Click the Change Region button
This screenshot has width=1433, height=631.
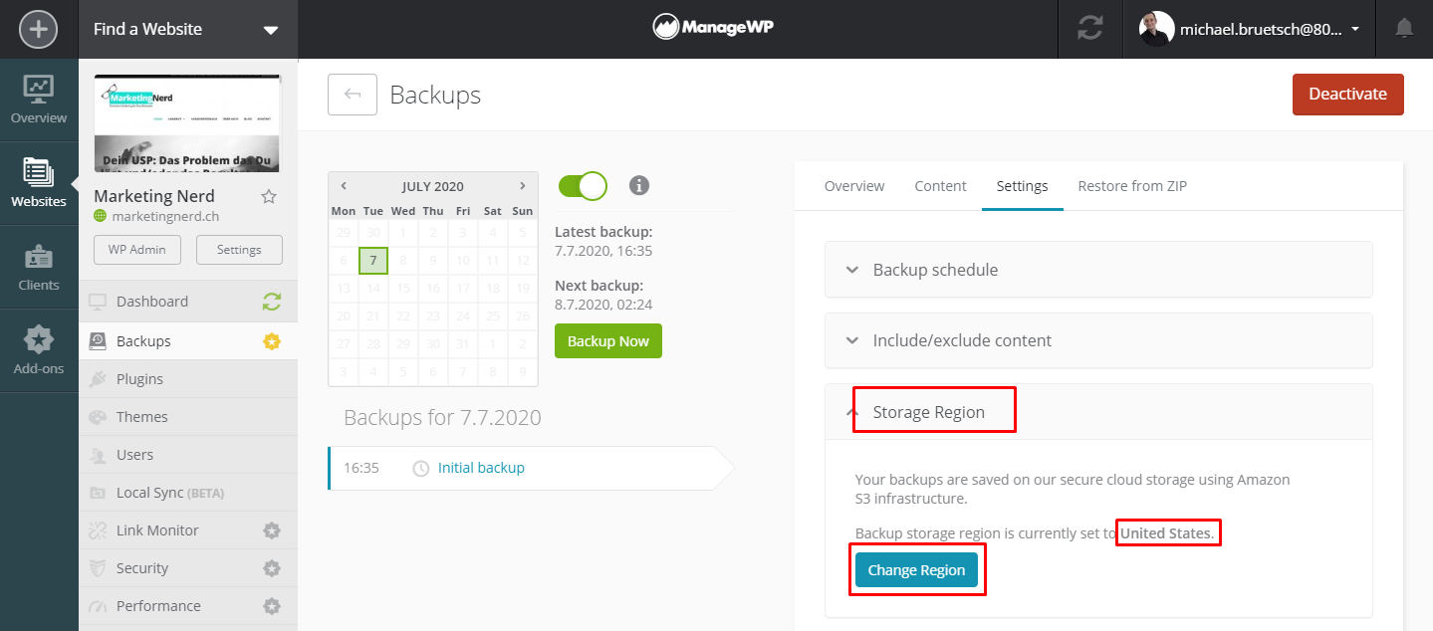[916, 570]
